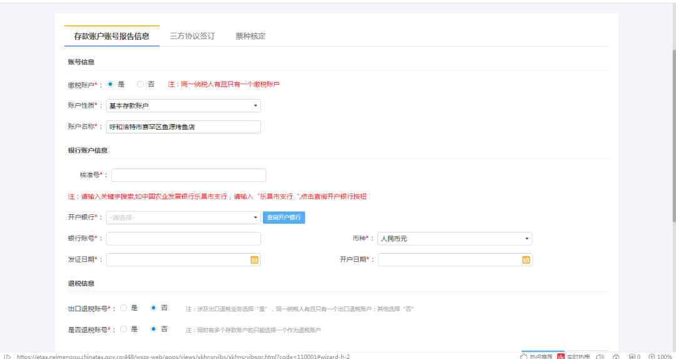Open the 账户性质 dropdown showing 基本存款账户
676x359 pixels.
tap(183, 106)
